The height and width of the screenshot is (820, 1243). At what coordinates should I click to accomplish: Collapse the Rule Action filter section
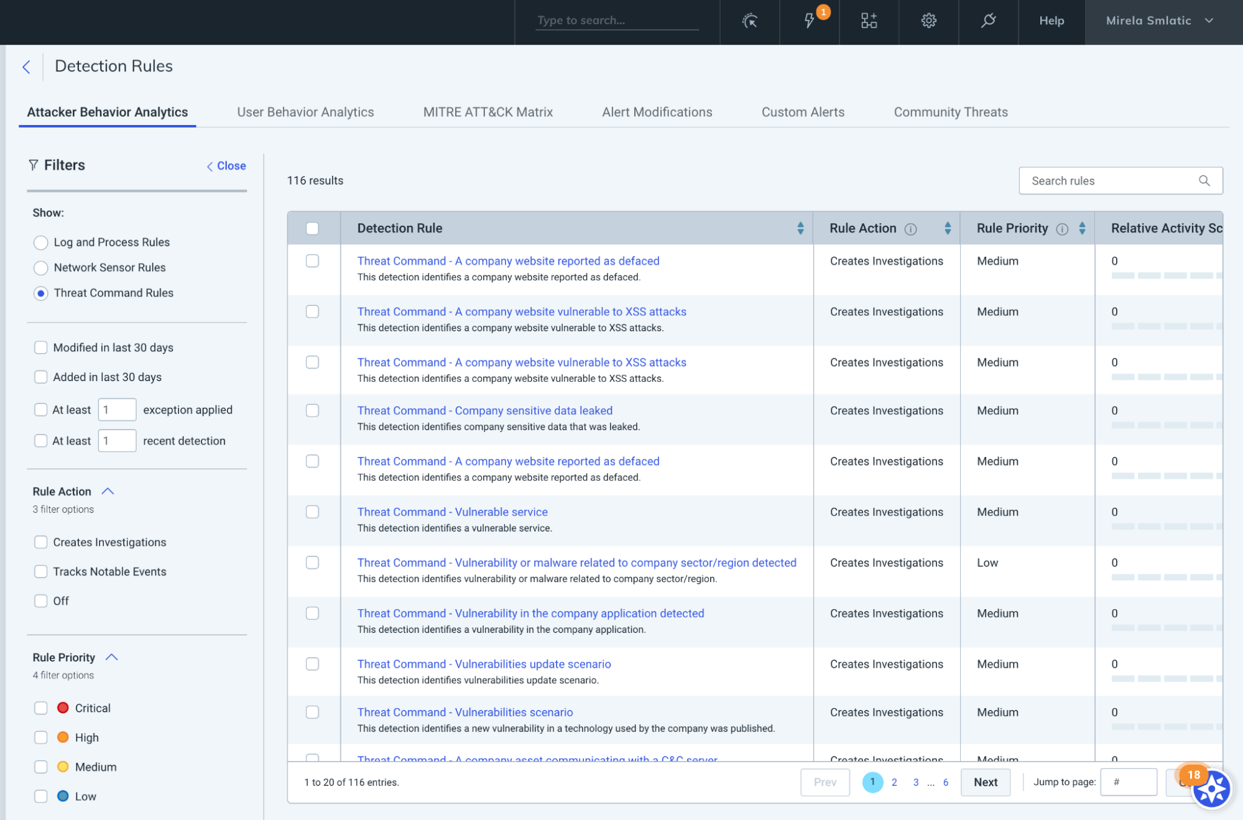point(108,491)
